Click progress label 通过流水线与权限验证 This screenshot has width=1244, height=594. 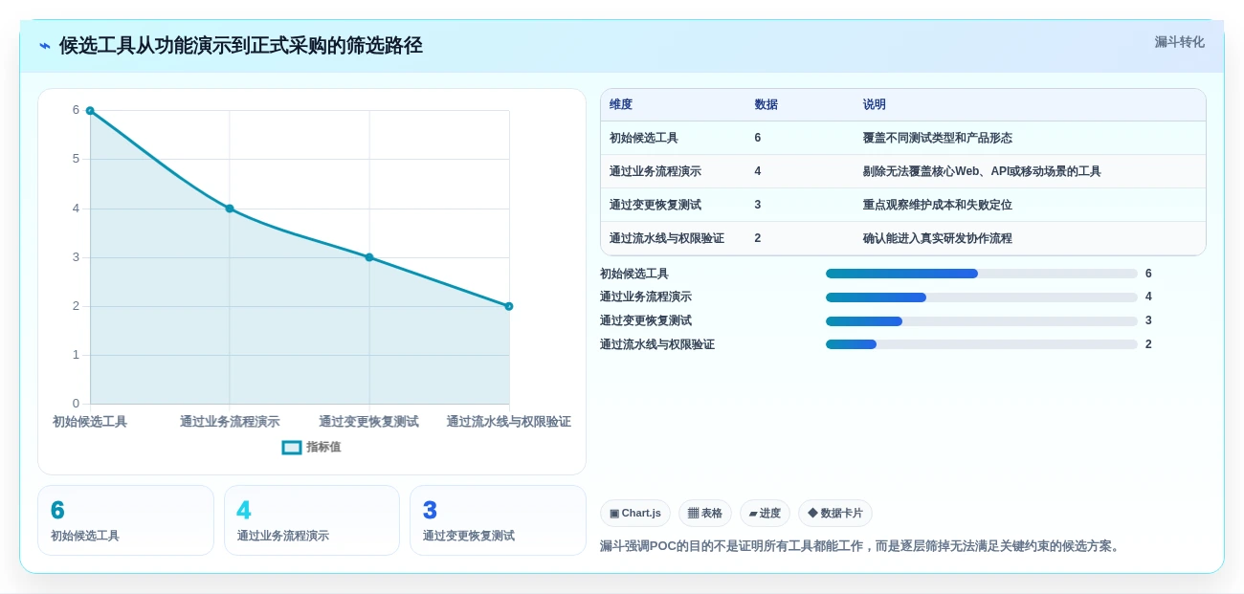[657, 344]
